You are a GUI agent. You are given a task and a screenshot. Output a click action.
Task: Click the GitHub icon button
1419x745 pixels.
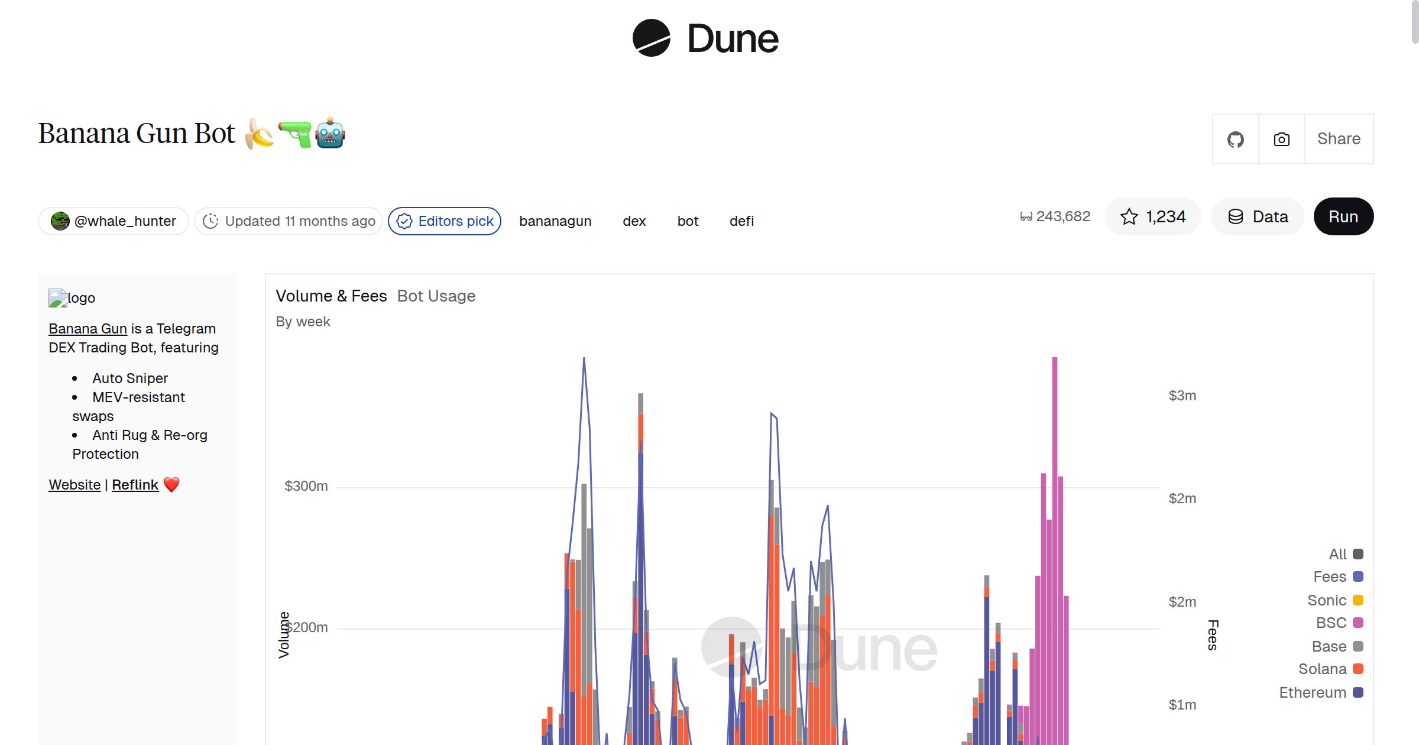[1235, 140]
